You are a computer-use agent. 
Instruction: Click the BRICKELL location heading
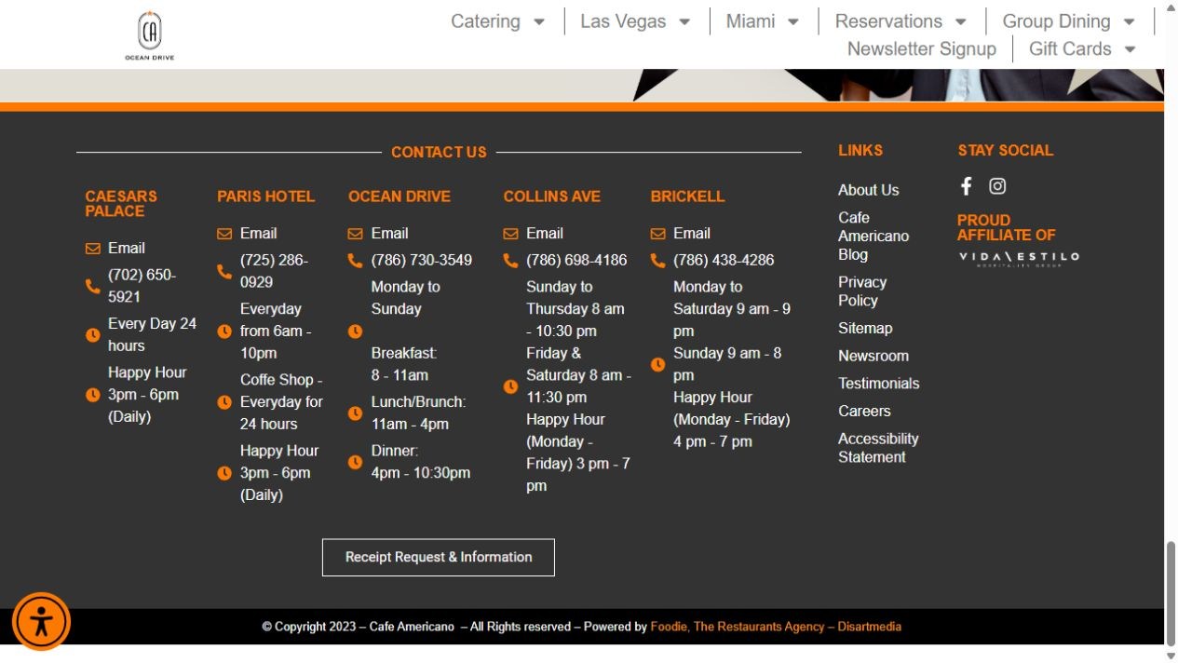pos(687,196)
